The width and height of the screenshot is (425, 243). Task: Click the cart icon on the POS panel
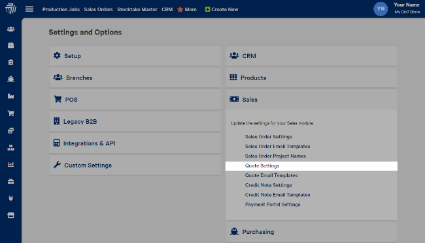(58, 99)
